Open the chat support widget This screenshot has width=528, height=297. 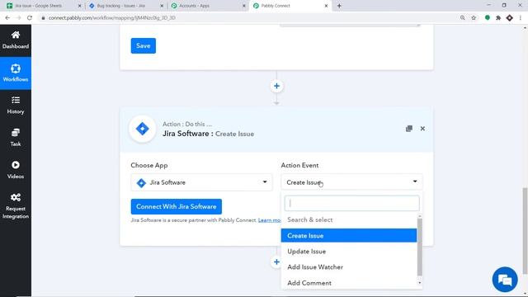coord(505,280)
